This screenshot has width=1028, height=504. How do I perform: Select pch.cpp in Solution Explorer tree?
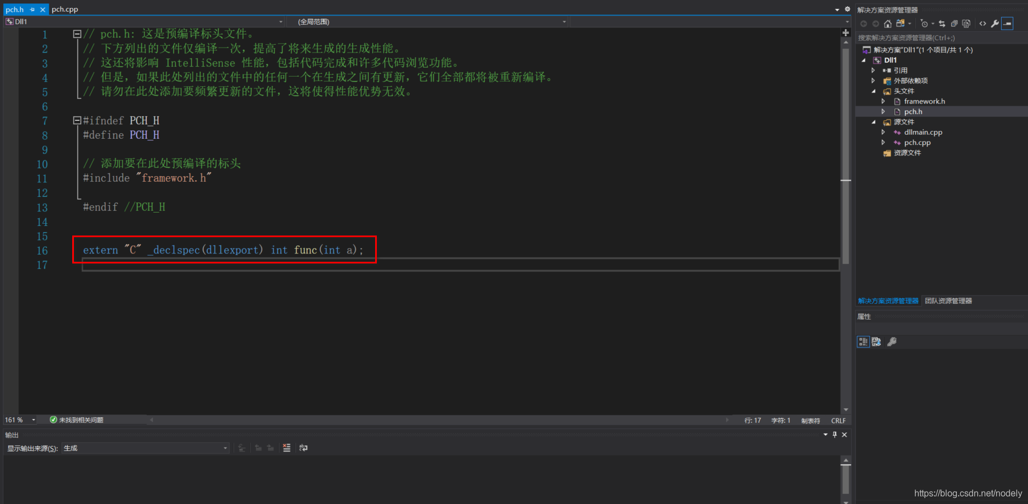coord(917,143)
